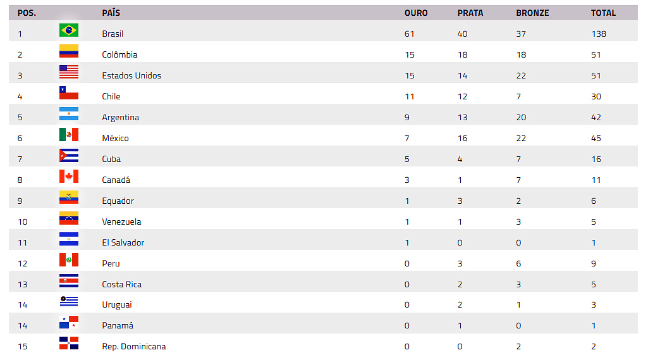Click the BRONZE column header
The height and width of the screenshot is (362, 648).
point(532,13)
